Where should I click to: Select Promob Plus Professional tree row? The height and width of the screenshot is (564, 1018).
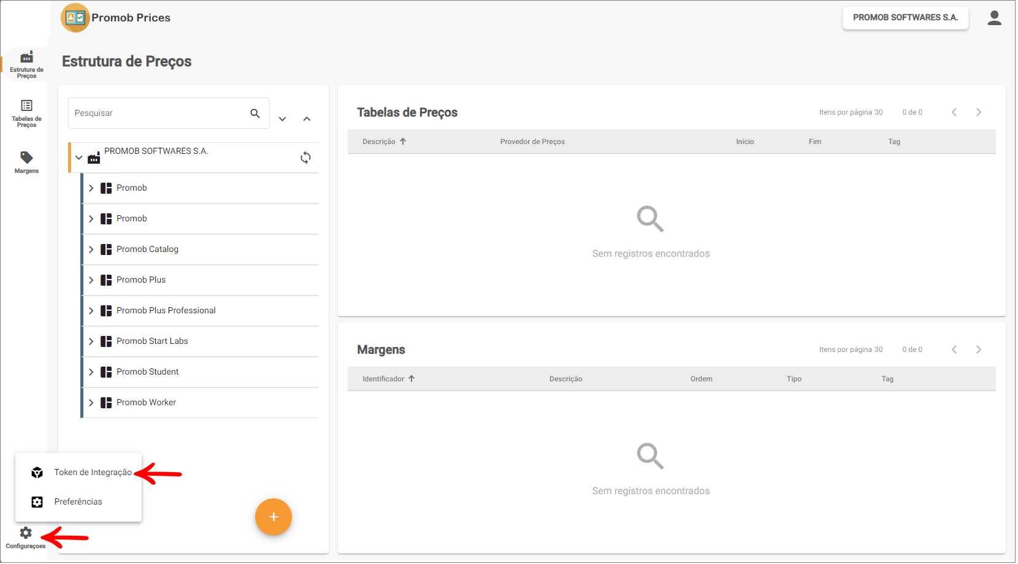click(x=201, y=311)
